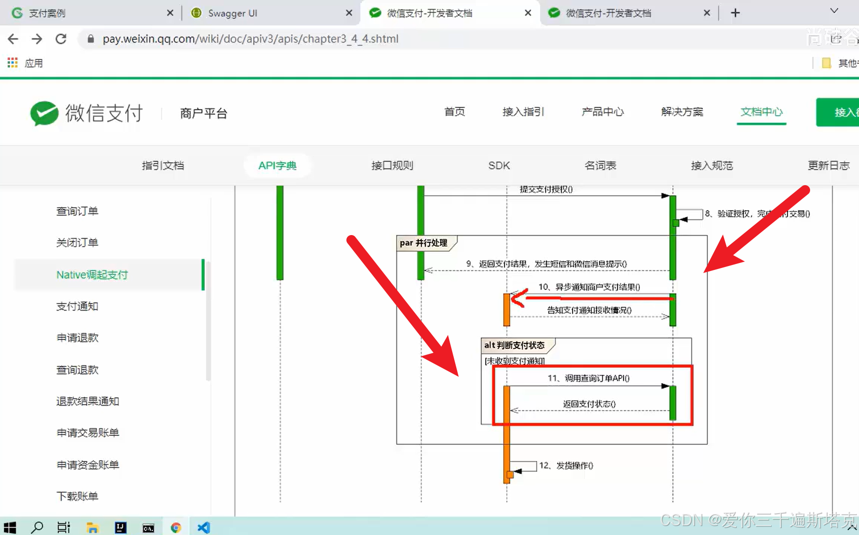Select 文档中心 navigation item
859x535 pixels.
coord(762,112)
